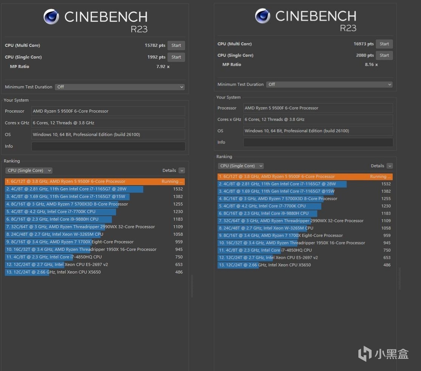Select OS field in right window
421x371 pixels.
tap(318, 131)
